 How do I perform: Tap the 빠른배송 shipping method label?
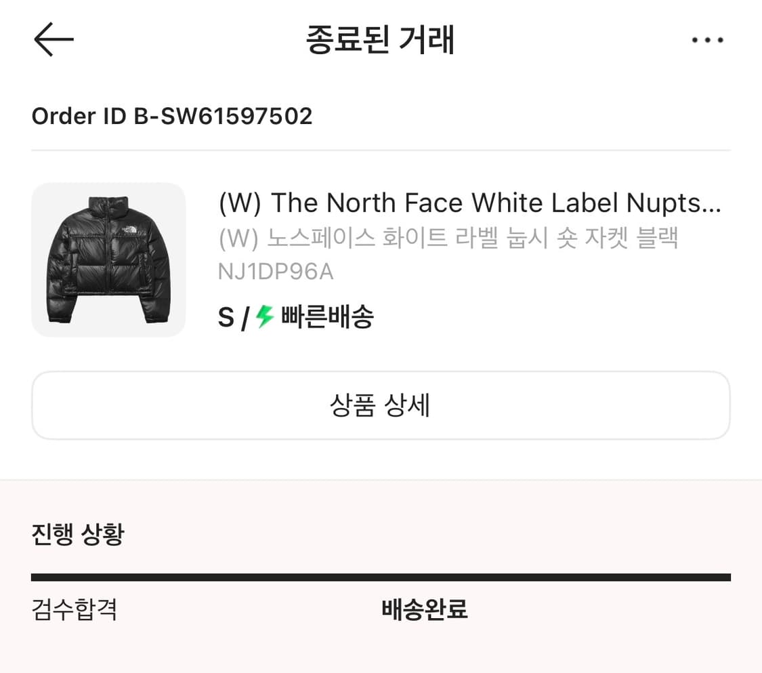coord(325,316)
